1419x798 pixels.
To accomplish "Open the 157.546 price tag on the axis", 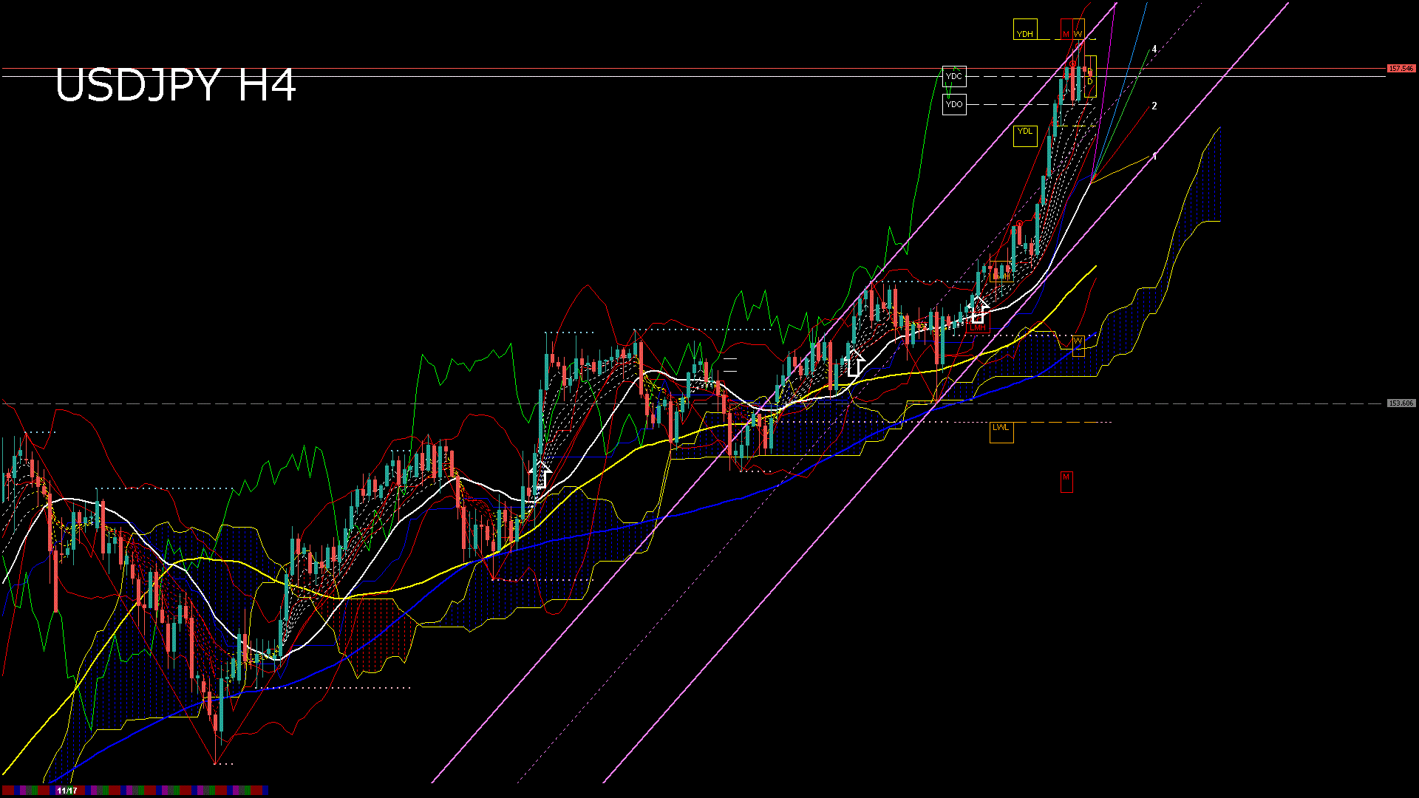I will point(1401,67).
